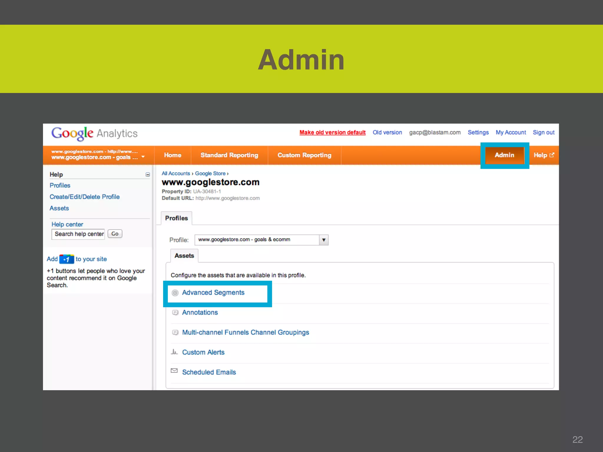603x452 pixels.
Task: Open Multi-channel Funnels Channel Groupings link
Action: 246,333
